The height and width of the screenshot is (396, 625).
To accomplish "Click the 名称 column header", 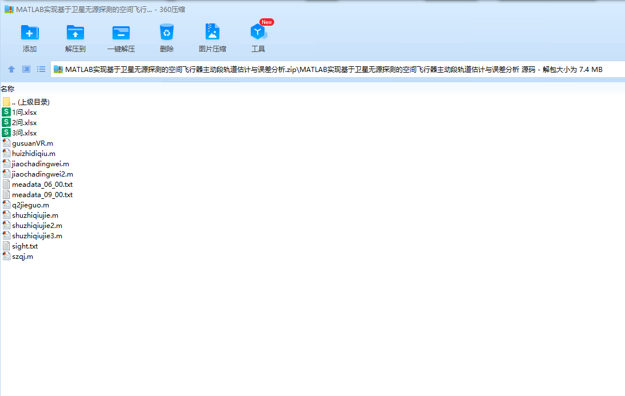I will tap(7, 89).
